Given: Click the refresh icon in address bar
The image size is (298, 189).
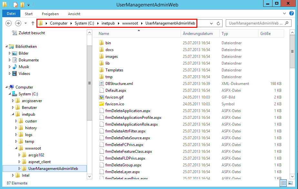Looking at the screenshot, I should (x=218, y=23).
